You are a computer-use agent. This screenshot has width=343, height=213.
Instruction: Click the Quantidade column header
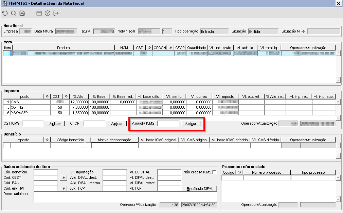pos(197,47)
